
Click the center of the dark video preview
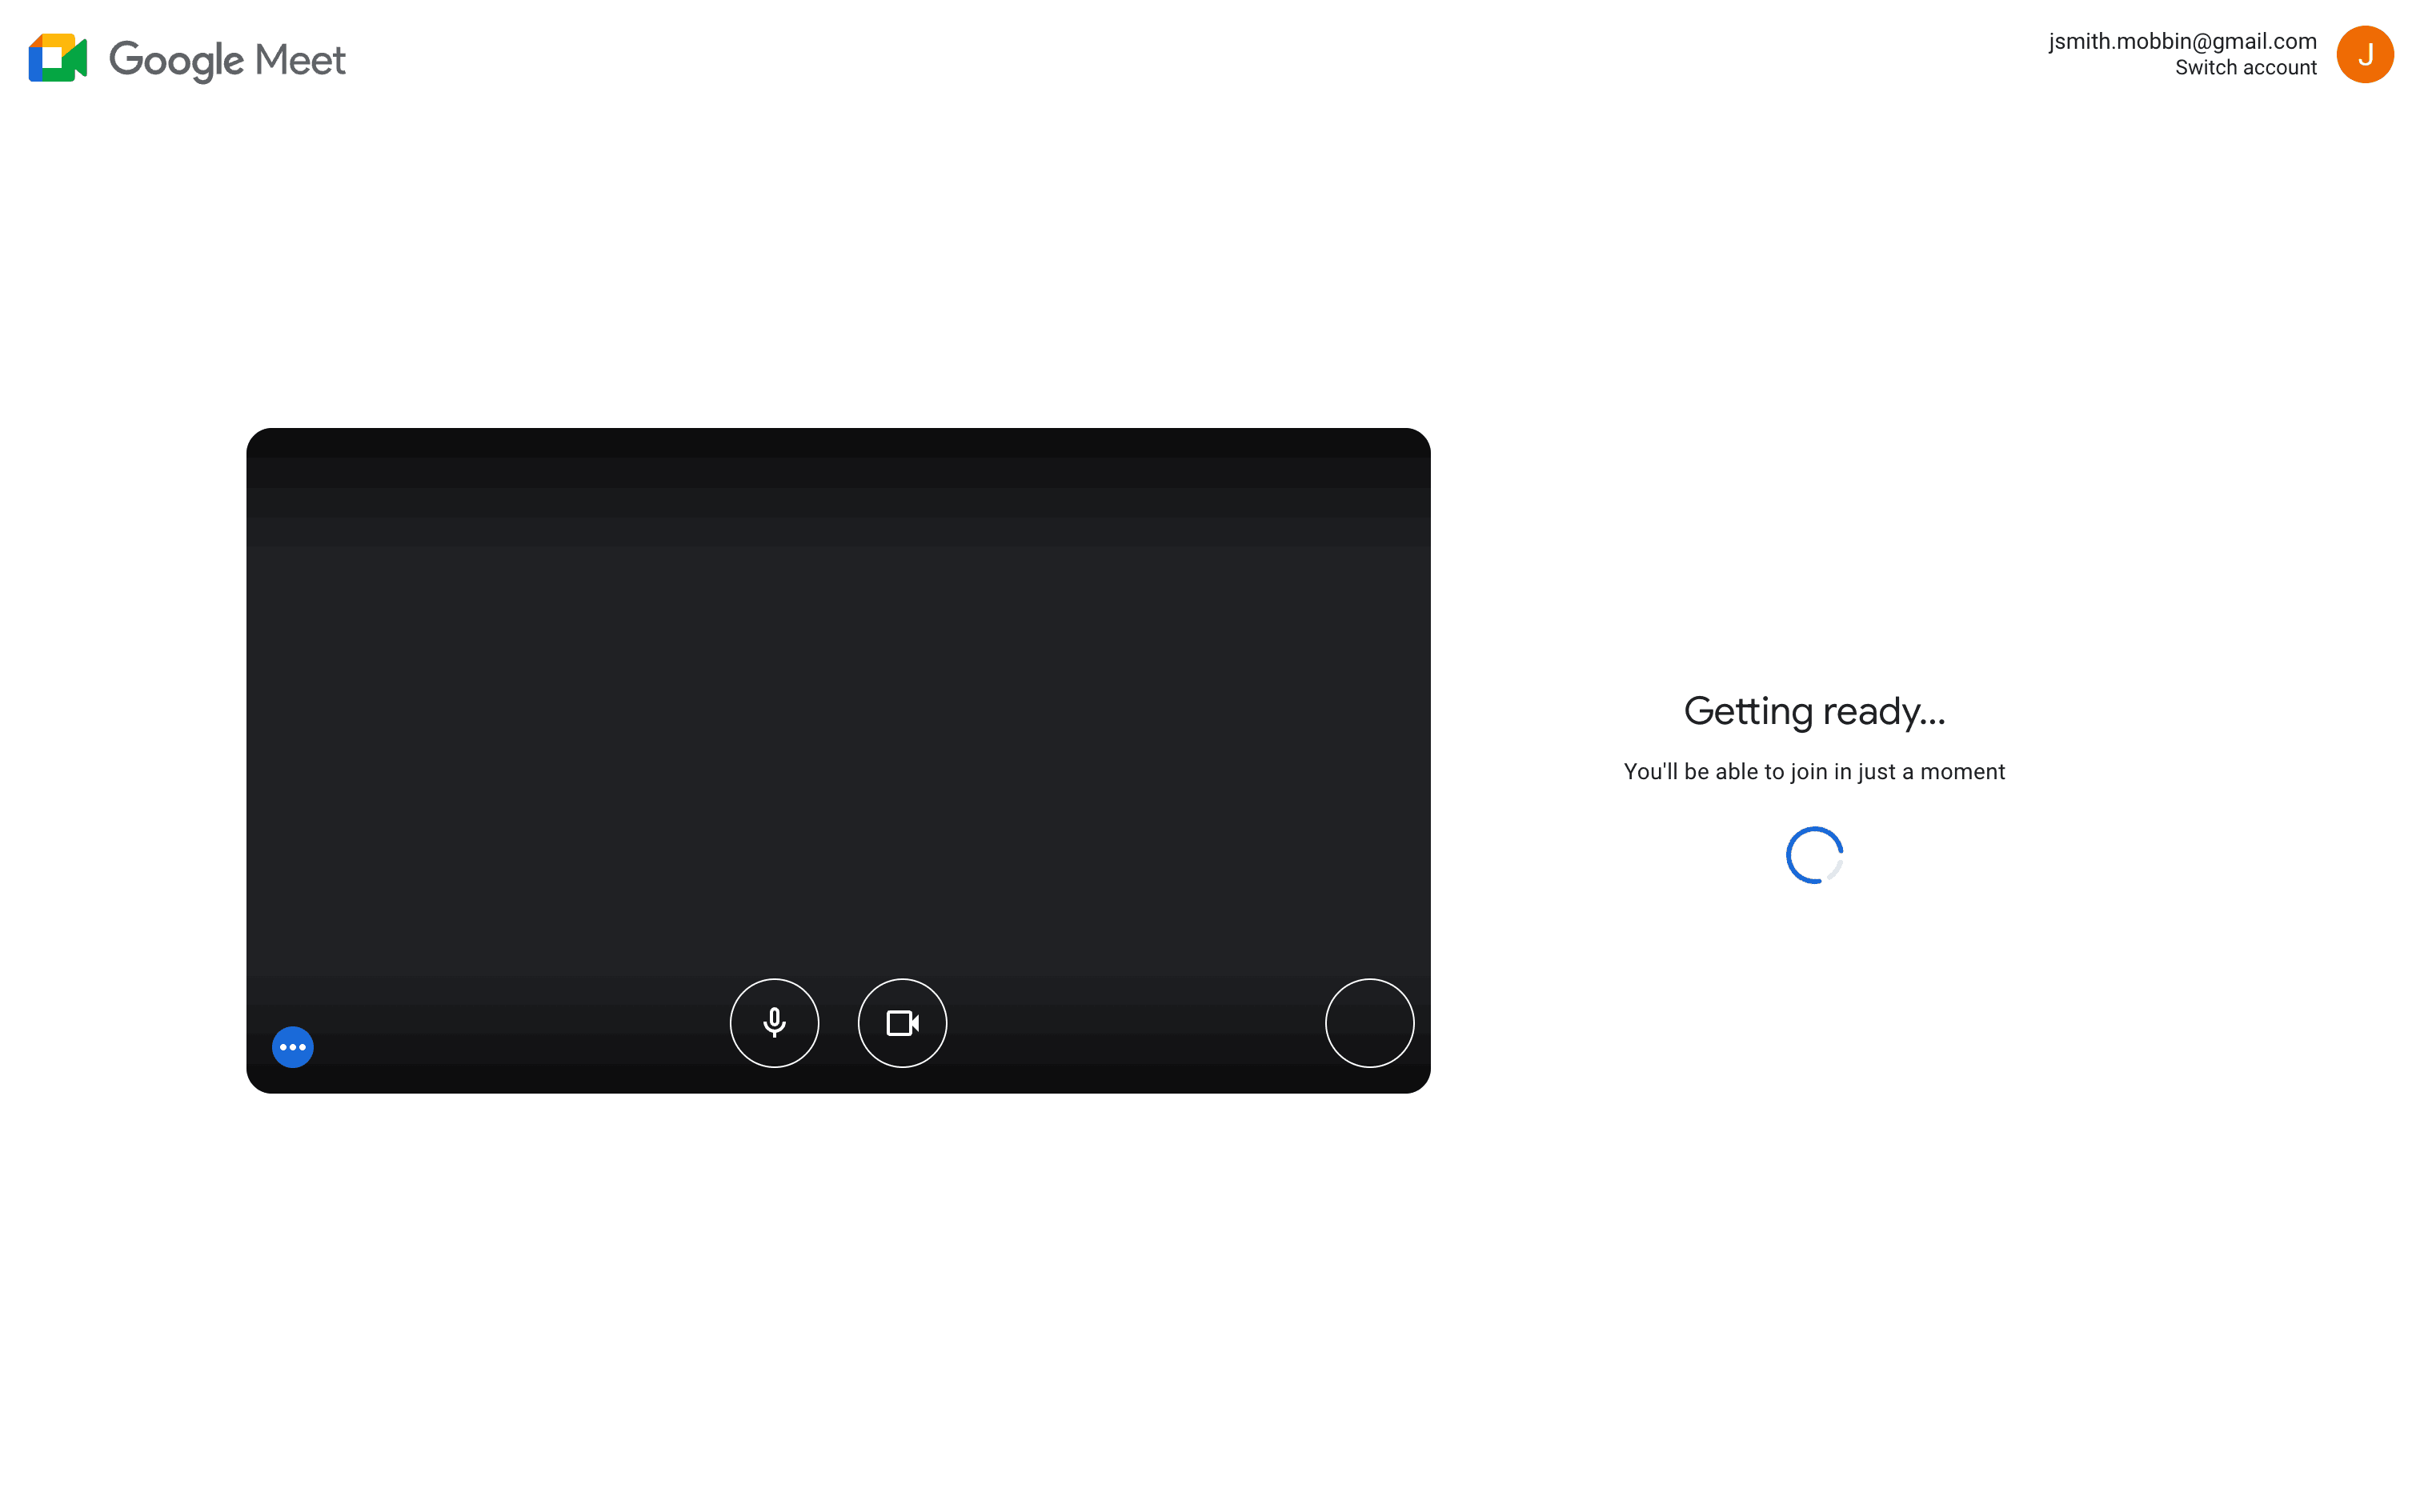[838, 760]
